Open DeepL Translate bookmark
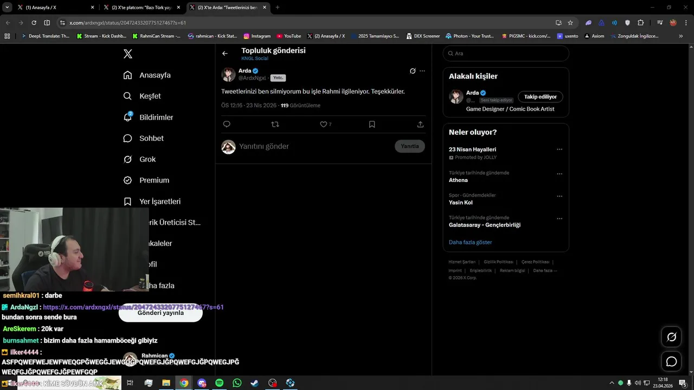This screenshot has height=390, width=694. 45,36
